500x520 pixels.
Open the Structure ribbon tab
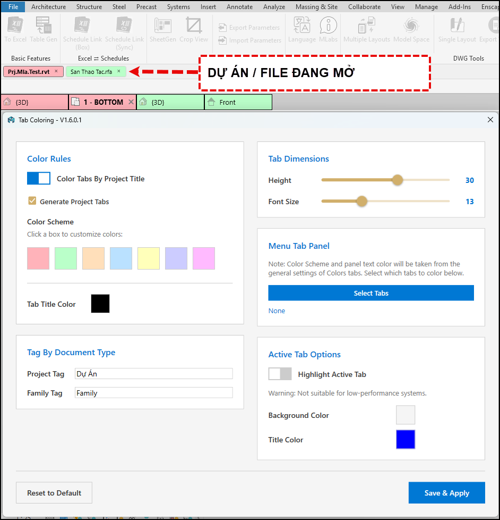[89, 6]
